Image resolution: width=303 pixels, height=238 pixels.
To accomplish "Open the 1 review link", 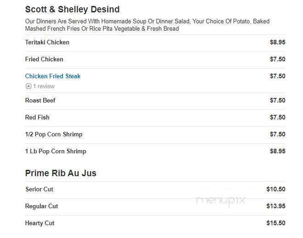I will (x=44, y=86).
